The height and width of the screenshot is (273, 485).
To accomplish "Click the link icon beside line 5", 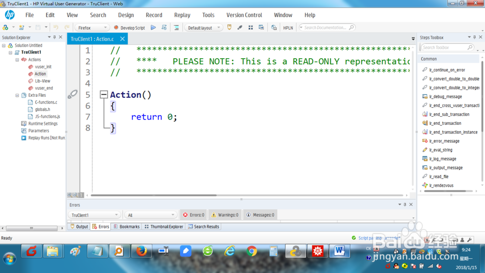I will pyautogui.click(x=73, y=94).
